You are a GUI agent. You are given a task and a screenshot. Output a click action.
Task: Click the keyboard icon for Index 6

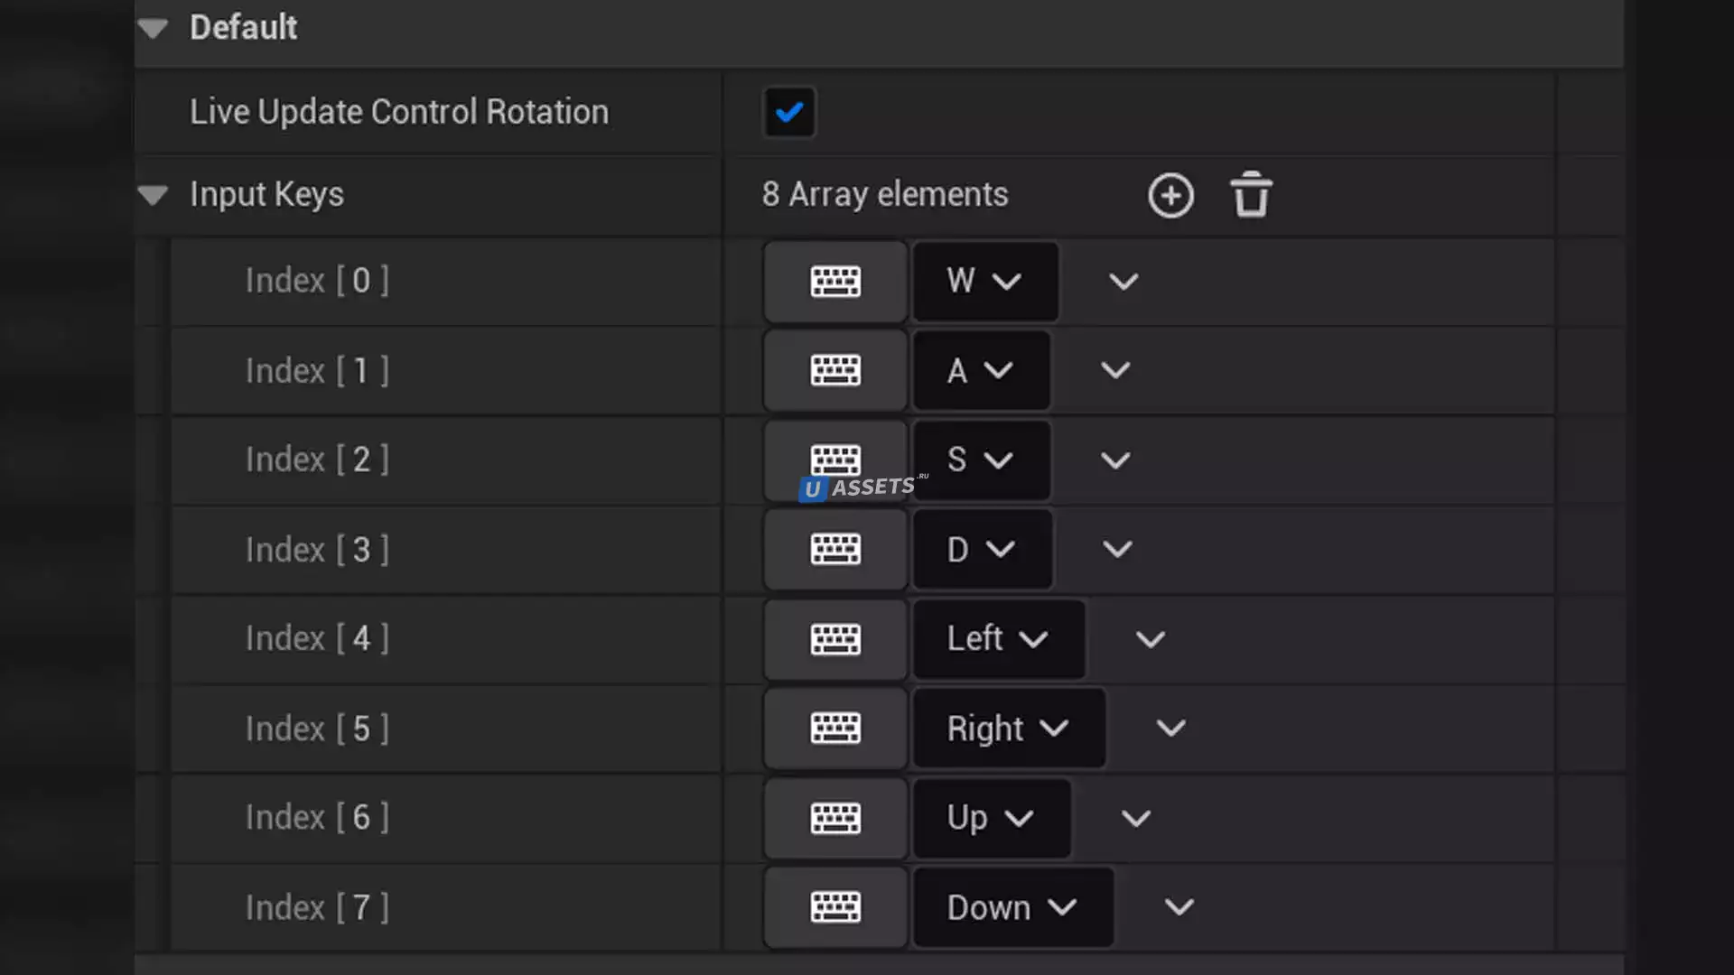(x=835, y=818)
